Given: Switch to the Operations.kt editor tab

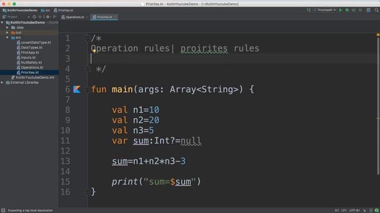Looking at the screenshot, I should (x=73, y=17).
